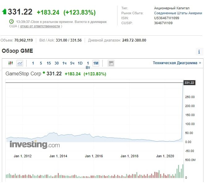Switch chart to 1D daily interval
This screenshot has width=205, height=183.
pos(80,63)
